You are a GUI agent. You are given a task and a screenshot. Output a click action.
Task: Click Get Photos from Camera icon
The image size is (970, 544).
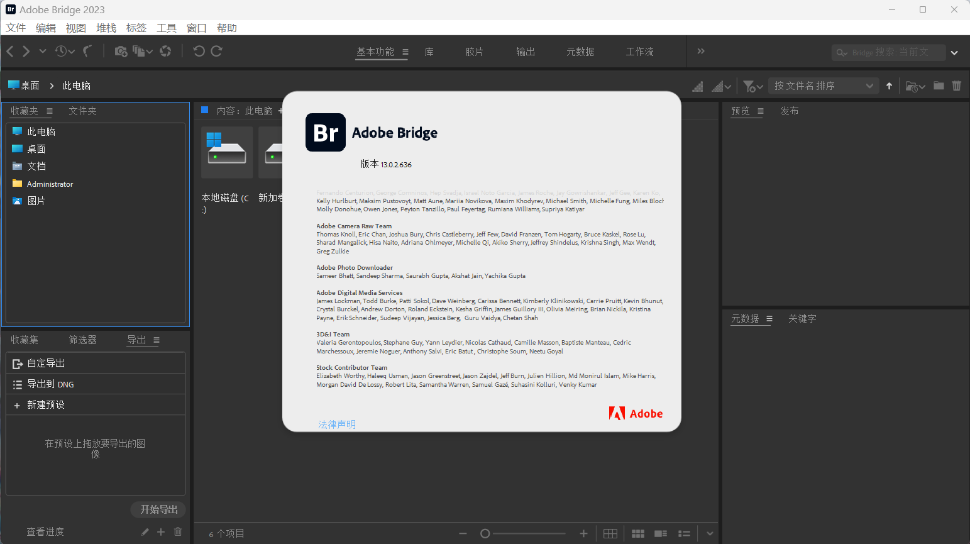coord(121,52)
